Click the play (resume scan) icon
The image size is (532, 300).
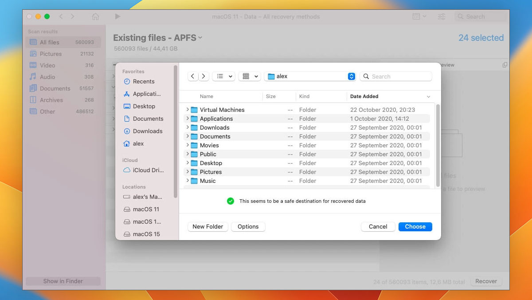point(117,16)
